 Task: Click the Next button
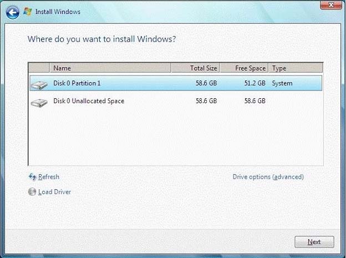pyautogui.click(x=314, y=242)
